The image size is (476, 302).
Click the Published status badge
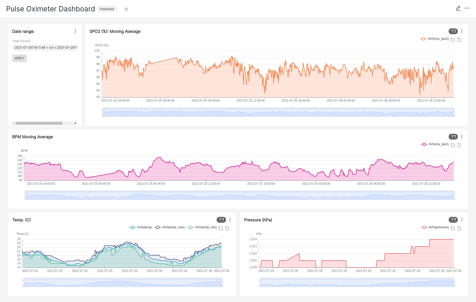click(x=107, y=9)
